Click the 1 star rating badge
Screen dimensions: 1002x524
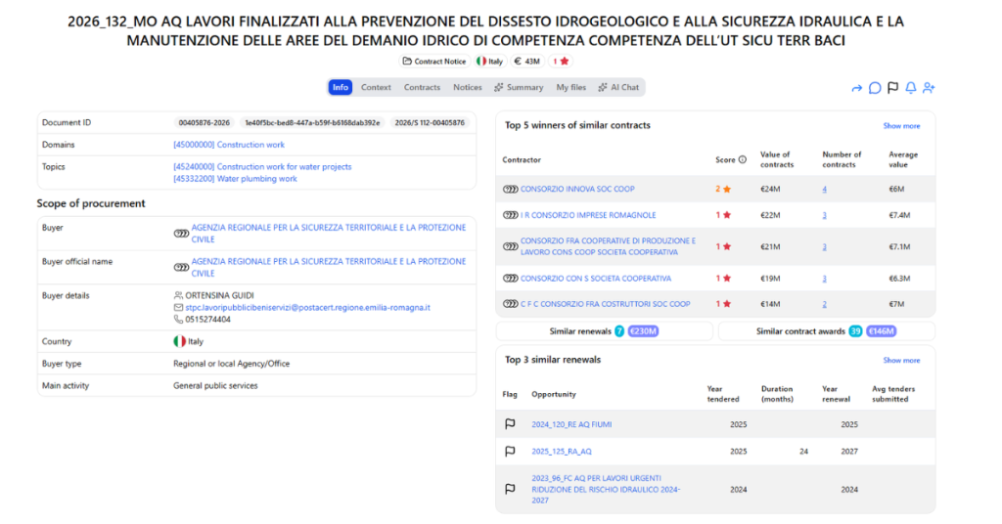click(x=561, y=62)
